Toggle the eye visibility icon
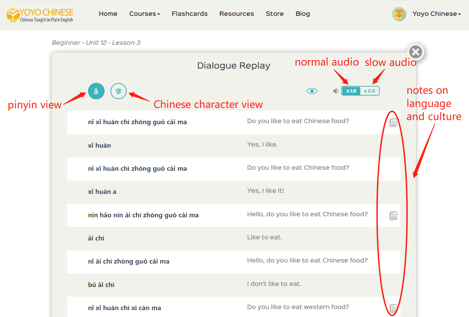469x317 pixels. coord(312,91)
